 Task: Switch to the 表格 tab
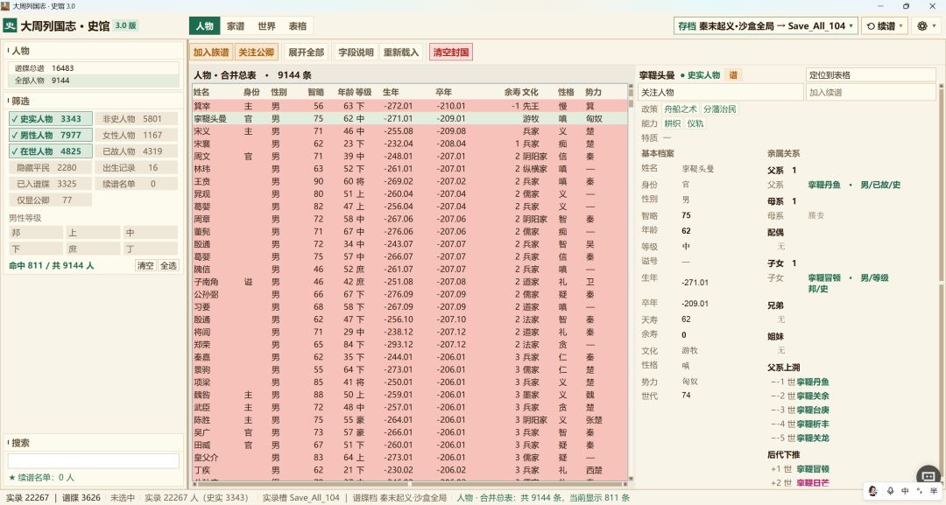[x=298, y=26]
